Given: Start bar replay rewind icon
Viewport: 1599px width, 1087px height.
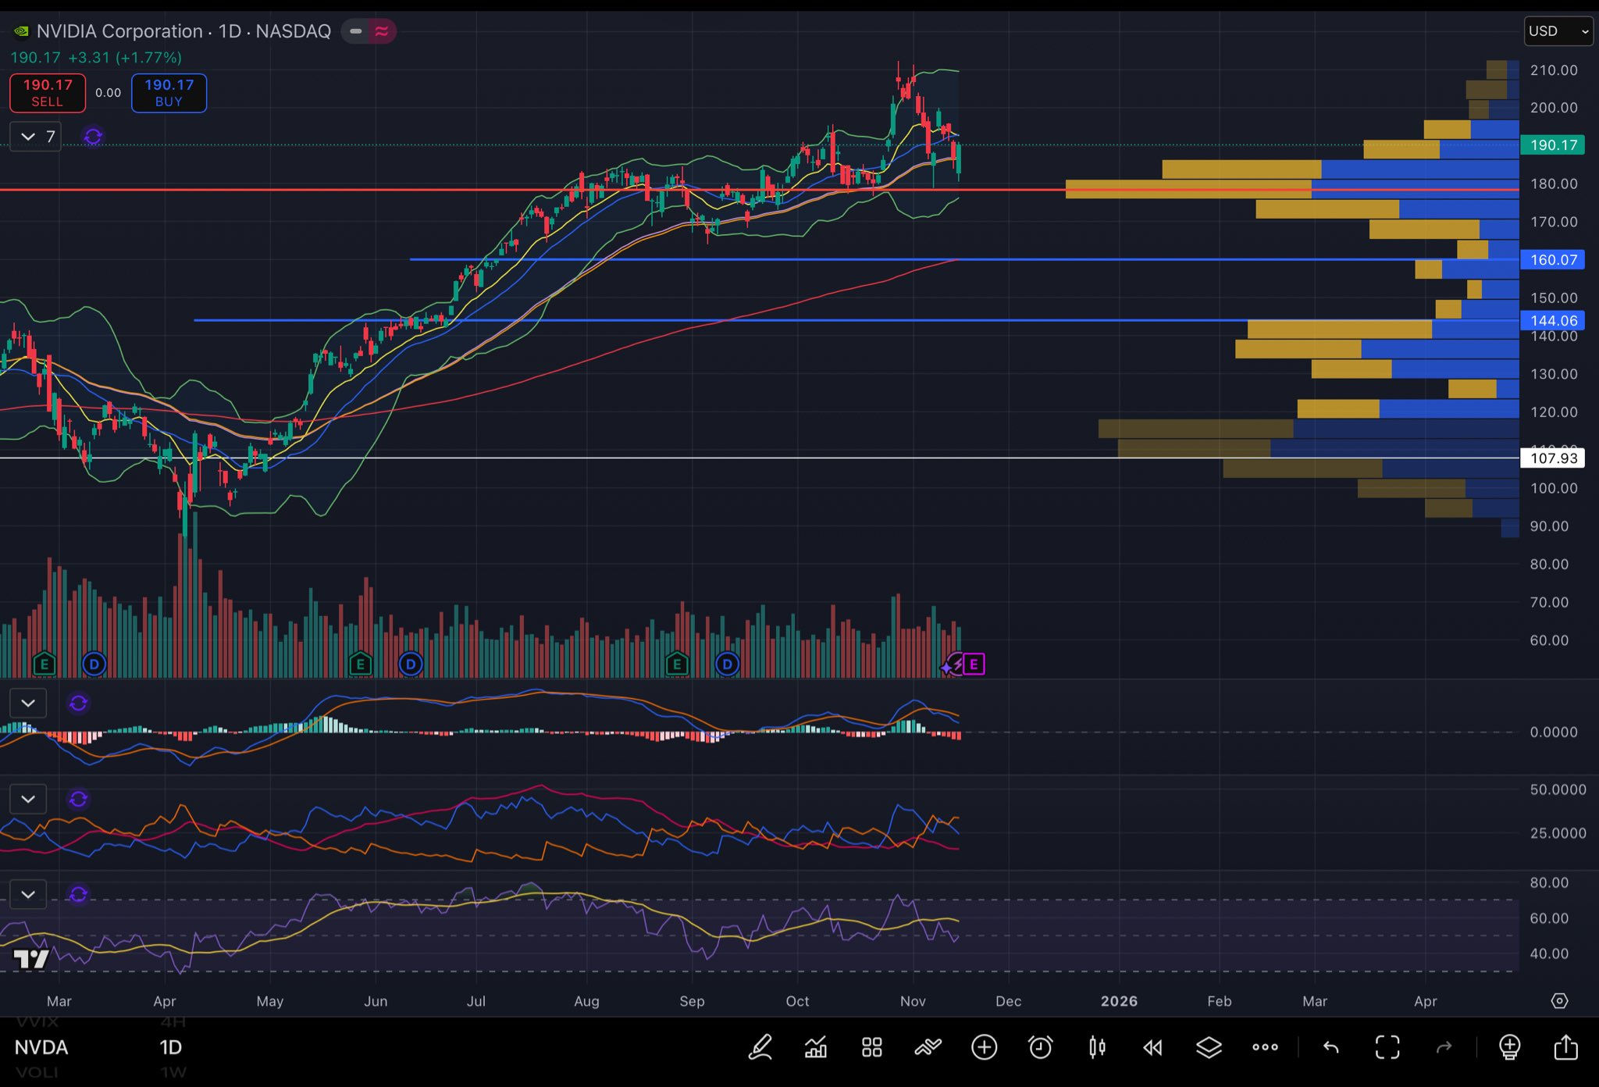Looking at the screenshot, I should pos(1152,1047).
